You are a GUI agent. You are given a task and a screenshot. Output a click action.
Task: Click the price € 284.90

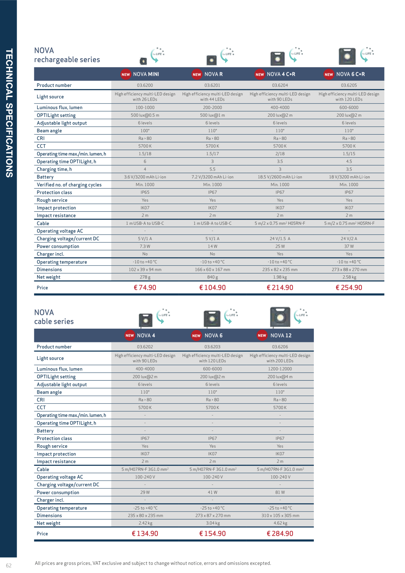pyautogui.click(x=280, y=533)
